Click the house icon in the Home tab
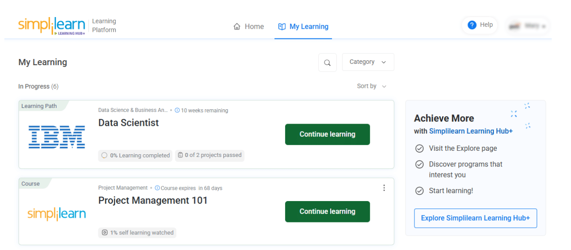571x250 pixels. pyautogui.click(x=237, y=27)
